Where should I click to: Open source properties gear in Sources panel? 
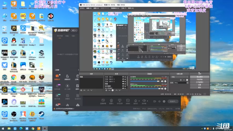tap(113, 90)
